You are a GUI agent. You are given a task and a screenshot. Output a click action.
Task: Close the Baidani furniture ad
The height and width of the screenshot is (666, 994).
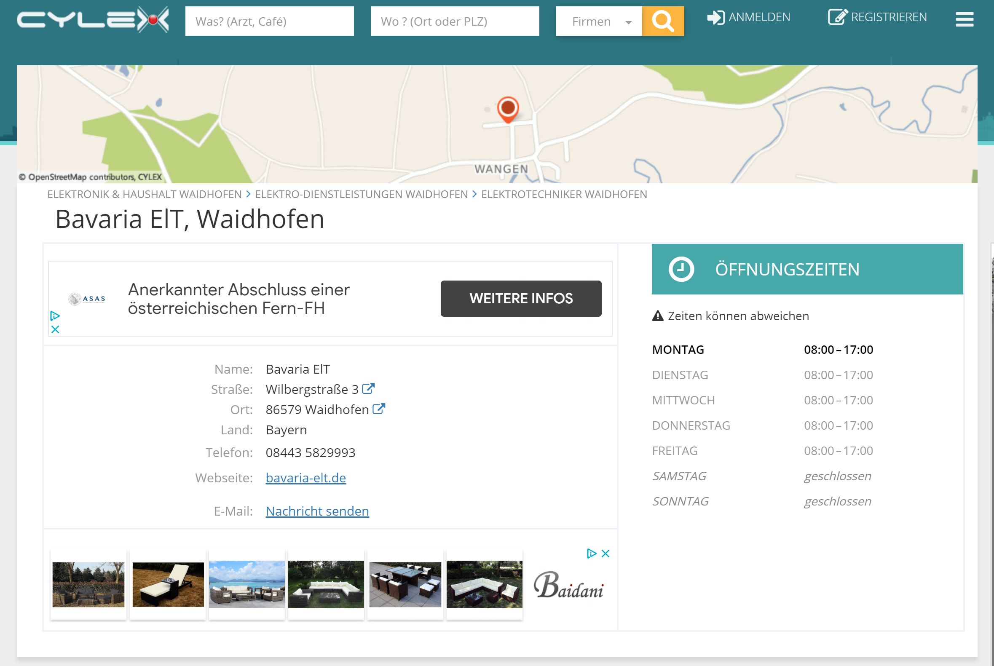click(x=606, y=553)
